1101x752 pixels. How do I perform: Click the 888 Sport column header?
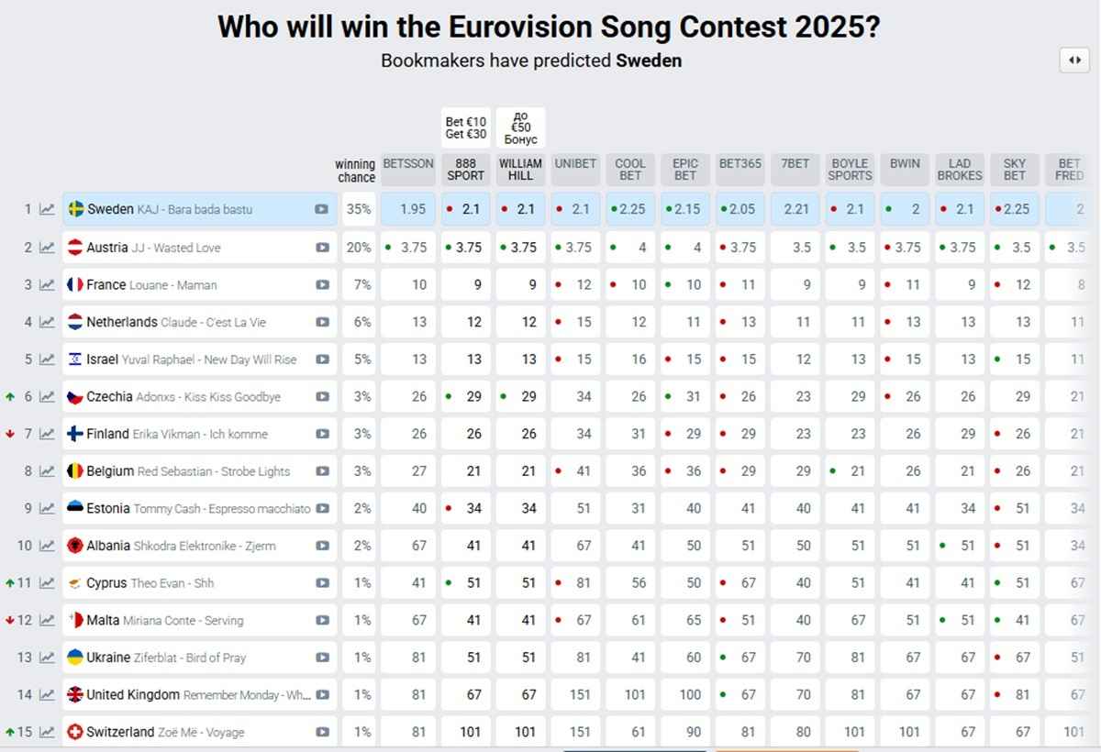[466, 170]
